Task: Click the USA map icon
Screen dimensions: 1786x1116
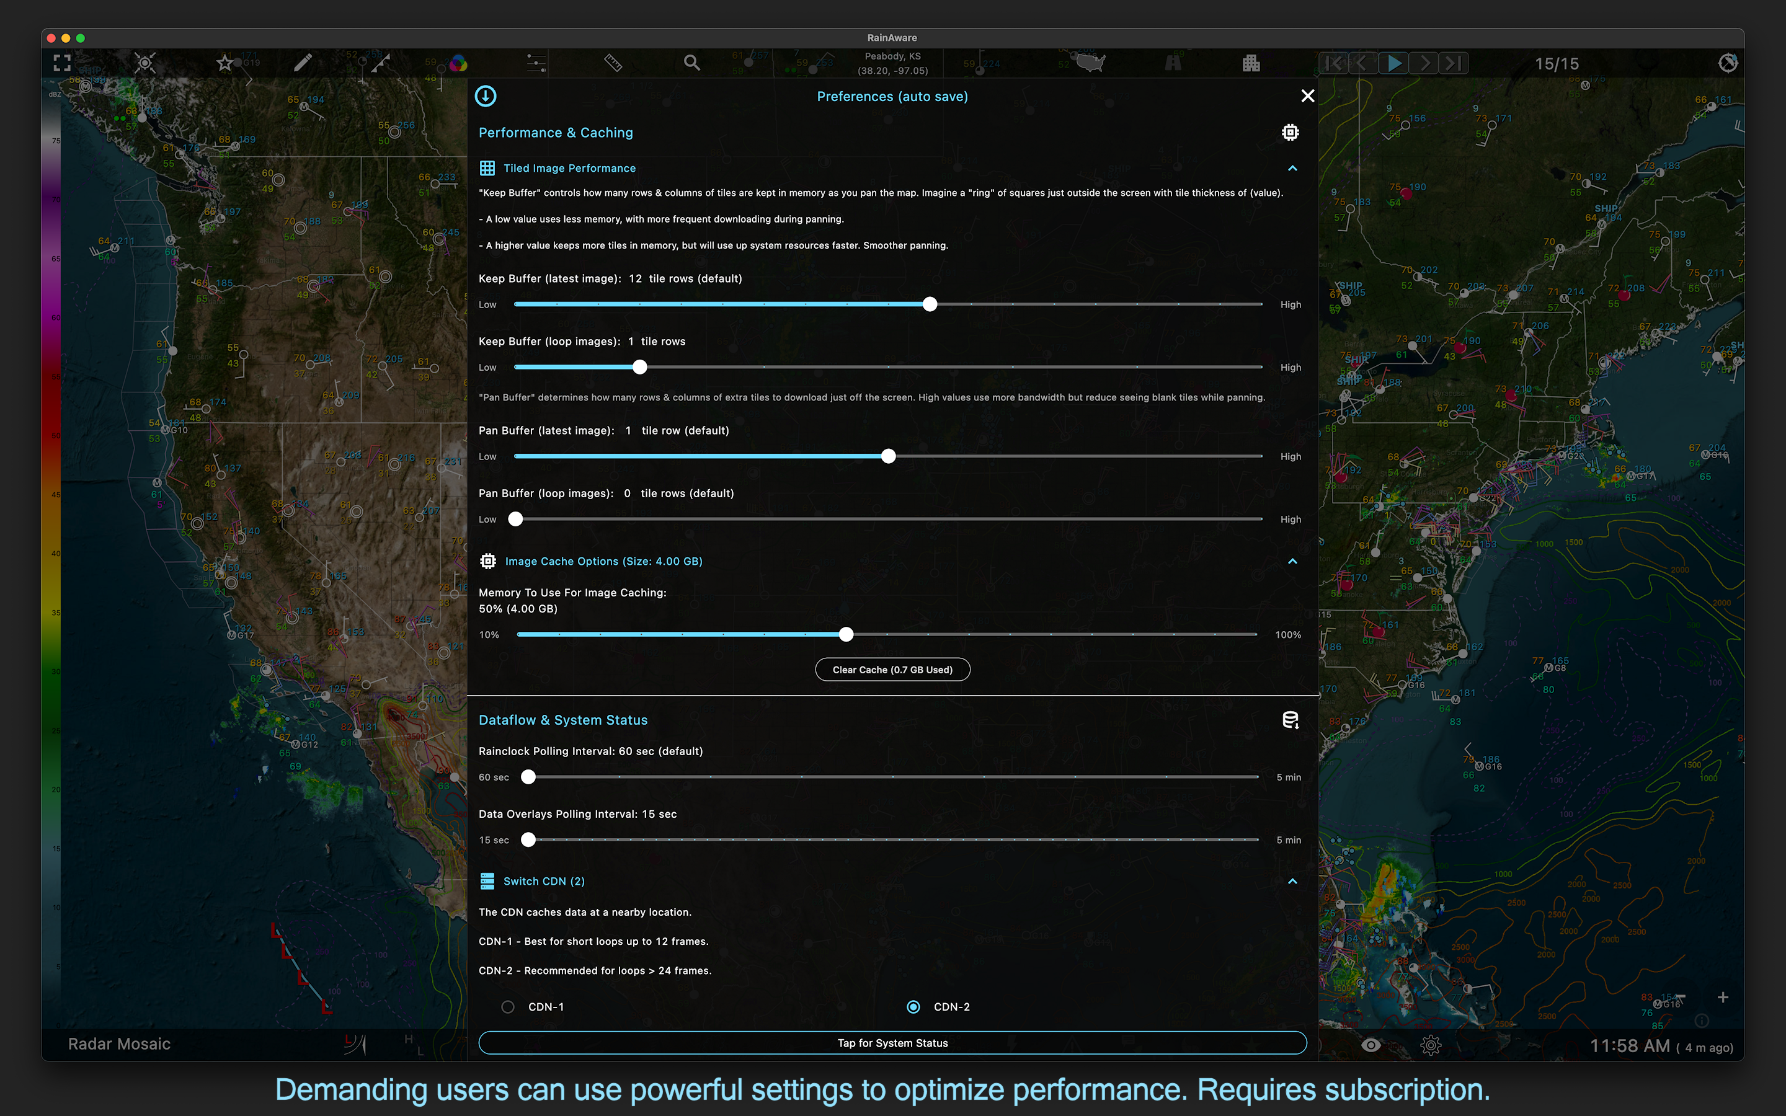Action: point(1090,63)
